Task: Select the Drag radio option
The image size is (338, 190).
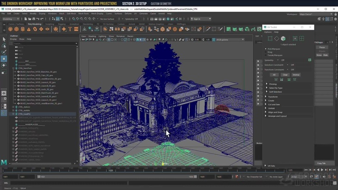Action: tap(266, 52)
